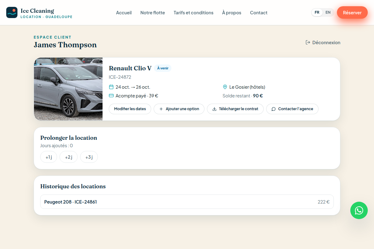Viewport: 374px width, 249px height.
Task: Select +1 j extension option
Action: 49,157
